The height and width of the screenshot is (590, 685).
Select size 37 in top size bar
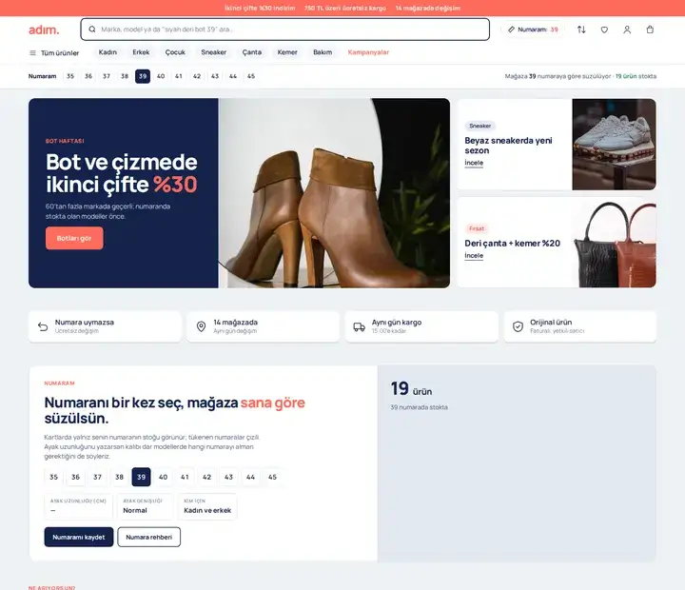(x=107, y=76)
